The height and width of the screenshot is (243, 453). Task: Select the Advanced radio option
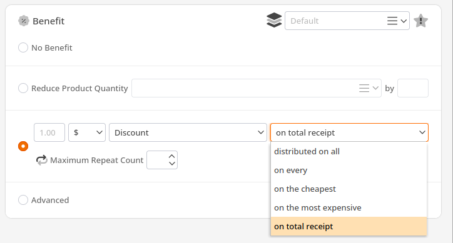pos(23,200)
